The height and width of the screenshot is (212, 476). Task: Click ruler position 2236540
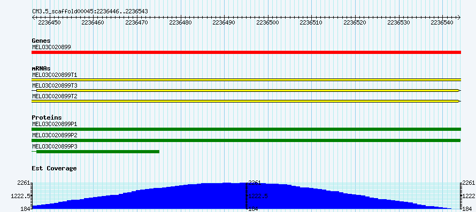[442, 22]
